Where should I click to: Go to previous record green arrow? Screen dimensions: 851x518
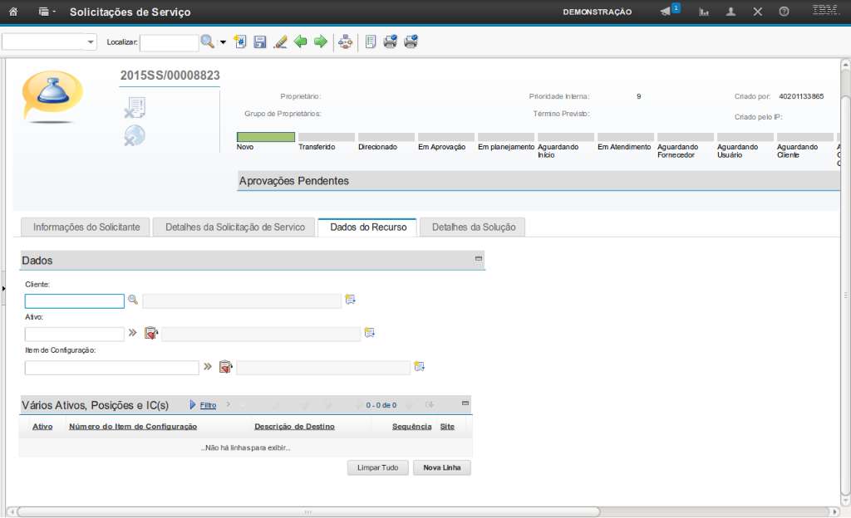click(x=300, y=42)
